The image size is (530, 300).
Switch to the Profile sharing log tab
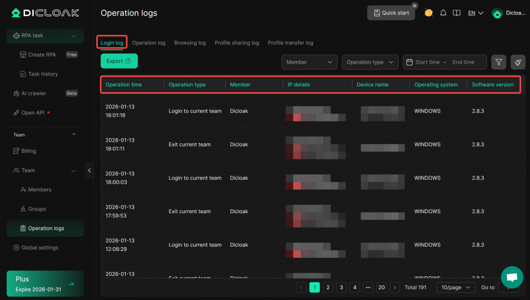[x=237, y=43]
